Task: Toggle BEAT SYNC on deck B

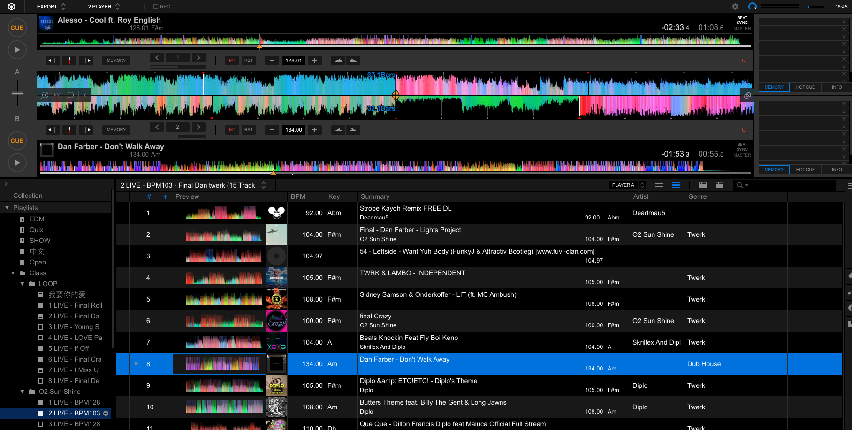Action: click(742, 147)
